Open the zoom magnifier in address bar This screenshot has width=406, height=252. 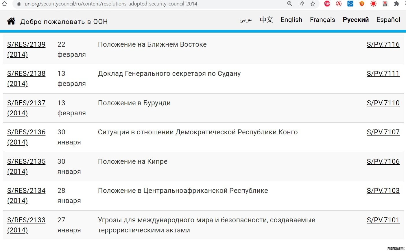coord(289,4)
